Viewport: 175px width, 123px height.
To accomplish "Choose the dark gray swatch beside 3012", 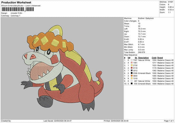I will point(132,70).
